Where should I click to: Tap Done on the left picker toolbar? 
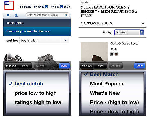coord(64,65)
